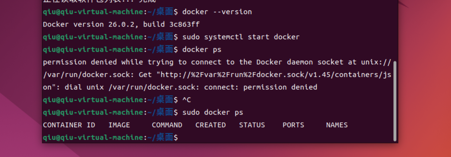The image size is (451, 157).
Task: Click the ^C interrupt text
Action: click(x=187, y=100)
